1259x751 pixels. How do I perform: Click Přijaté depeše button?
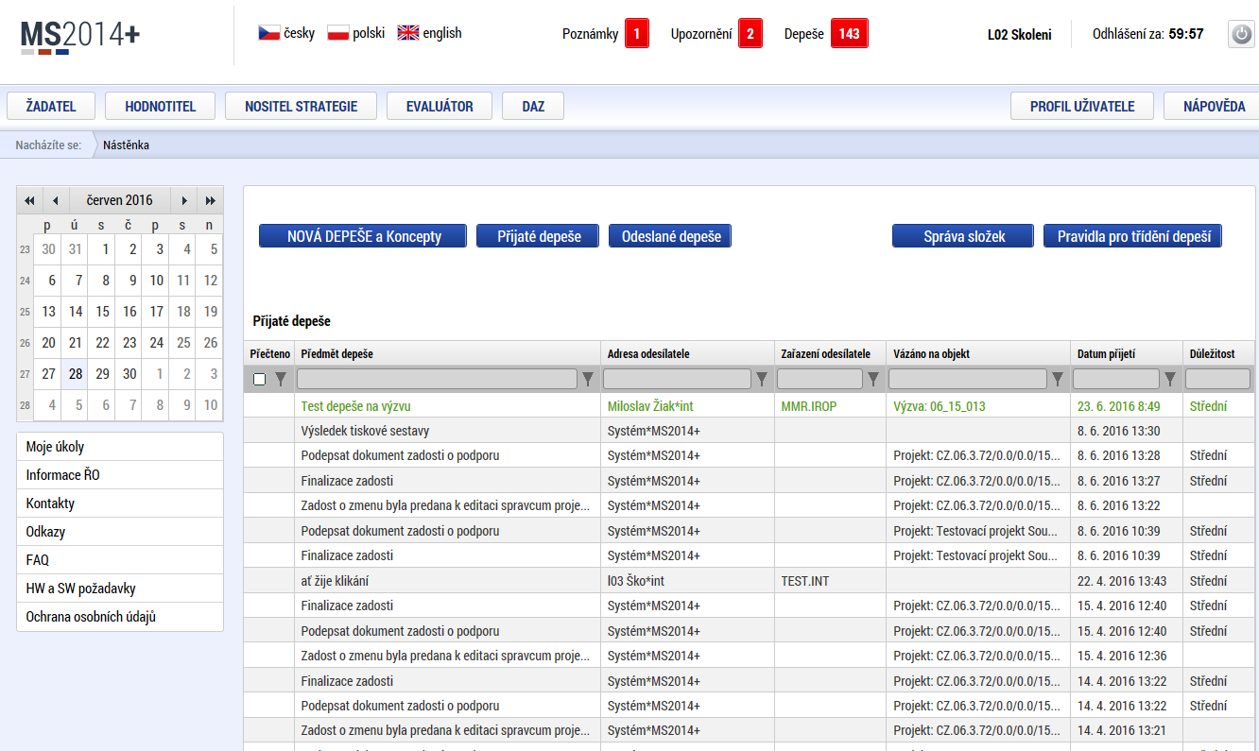pos(538,236)
